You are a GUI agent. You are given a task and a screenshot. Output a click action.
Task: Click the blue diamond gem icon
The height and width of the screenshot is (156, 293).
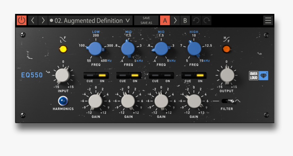point(263,76)
